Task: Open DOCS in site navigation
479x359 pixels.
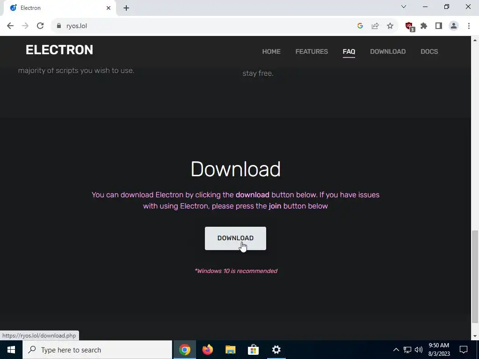Action: pos(429,51)
